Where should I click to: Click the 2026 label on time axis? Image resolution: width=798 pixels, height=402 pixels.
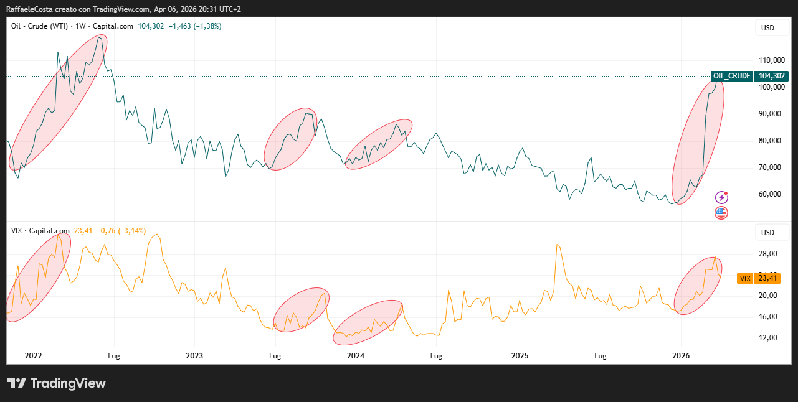tap(681, 356)
